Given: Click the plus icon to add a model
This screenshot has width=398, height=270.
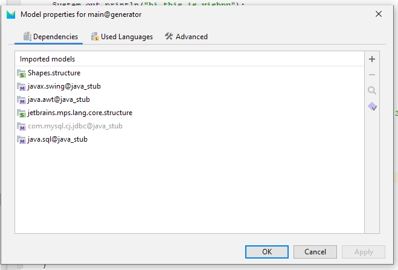Looking at the screenshot, I should (x=372, y=59).
